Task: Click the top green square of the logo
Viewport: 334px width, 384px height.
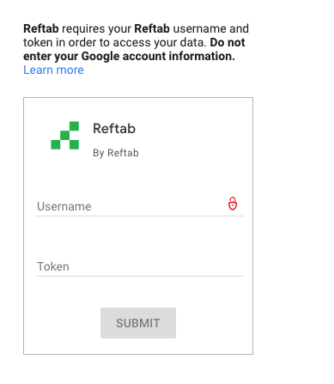Action: point(75,126)
